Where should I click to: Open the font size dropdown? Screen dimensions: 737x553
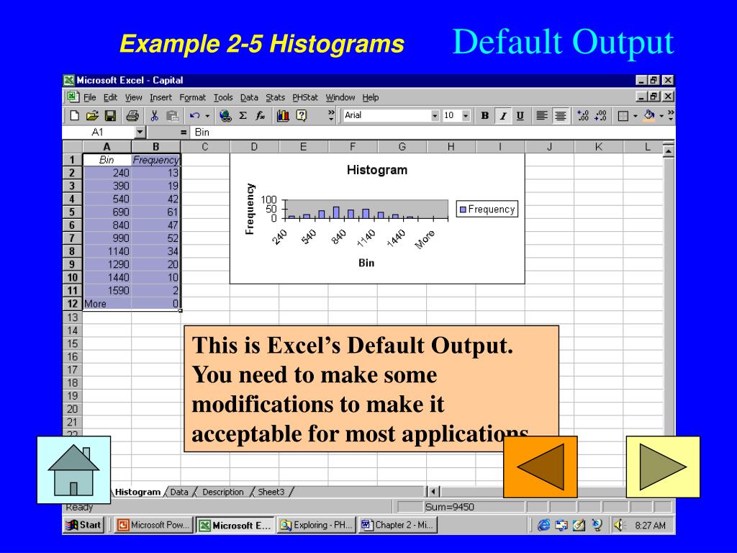click(466, 116)
